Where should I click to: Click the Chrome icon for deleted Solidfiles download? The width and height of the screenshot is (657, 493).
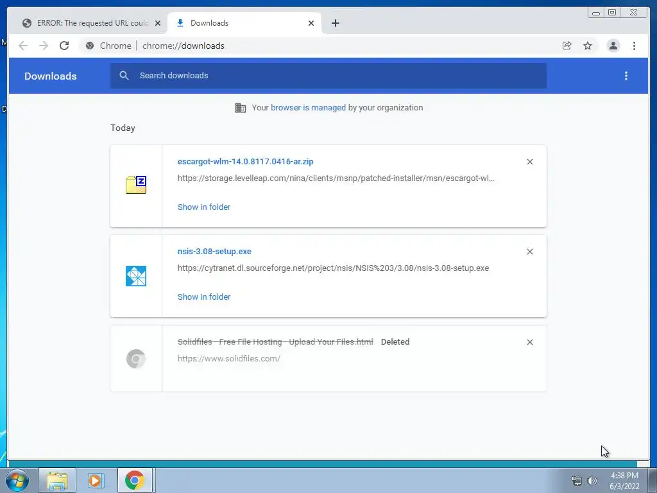(136, 359)
